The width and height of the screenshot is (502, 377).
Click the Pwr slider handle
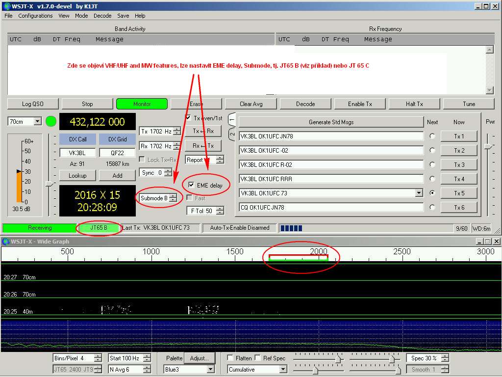(x=488, y=146)
